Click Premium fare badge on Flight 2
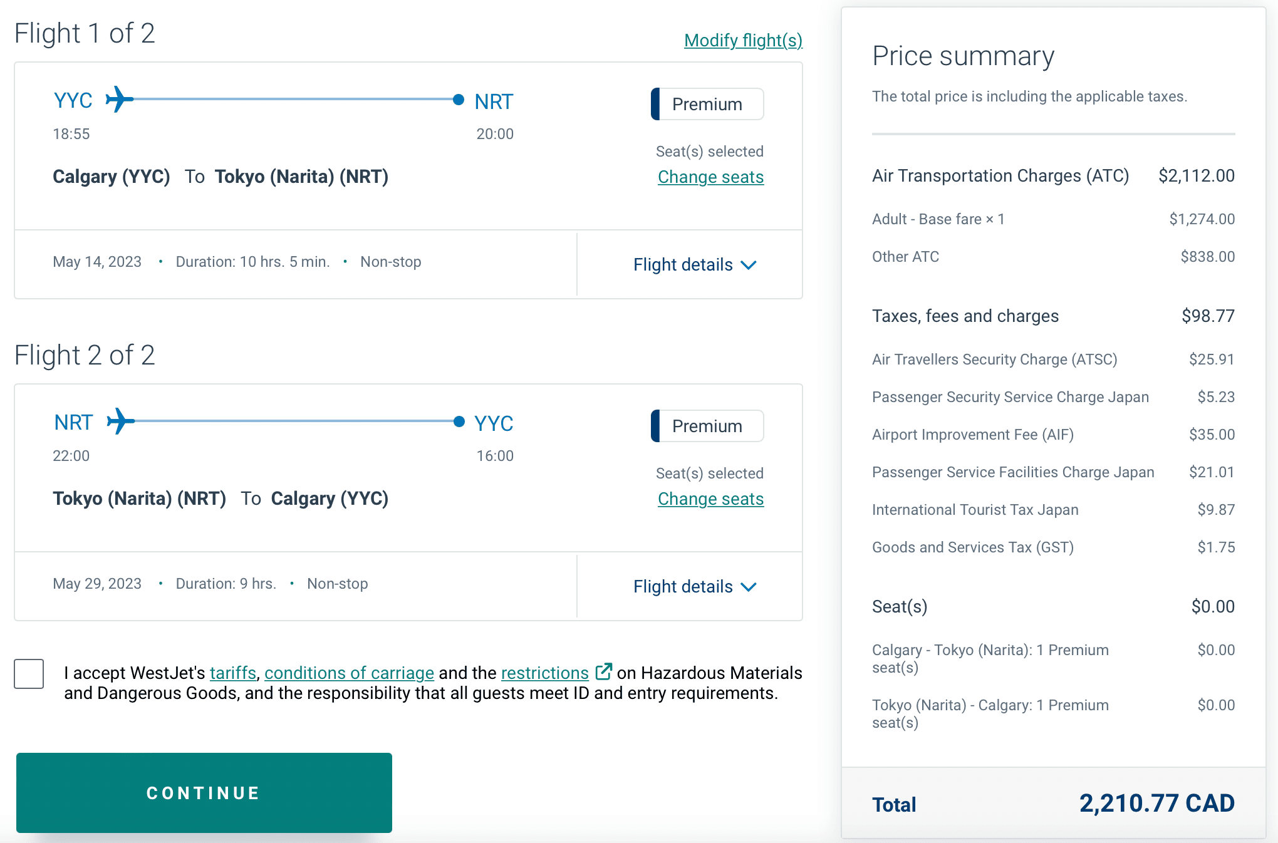This screenshot has width=1278, height=843. click(707, 426)
